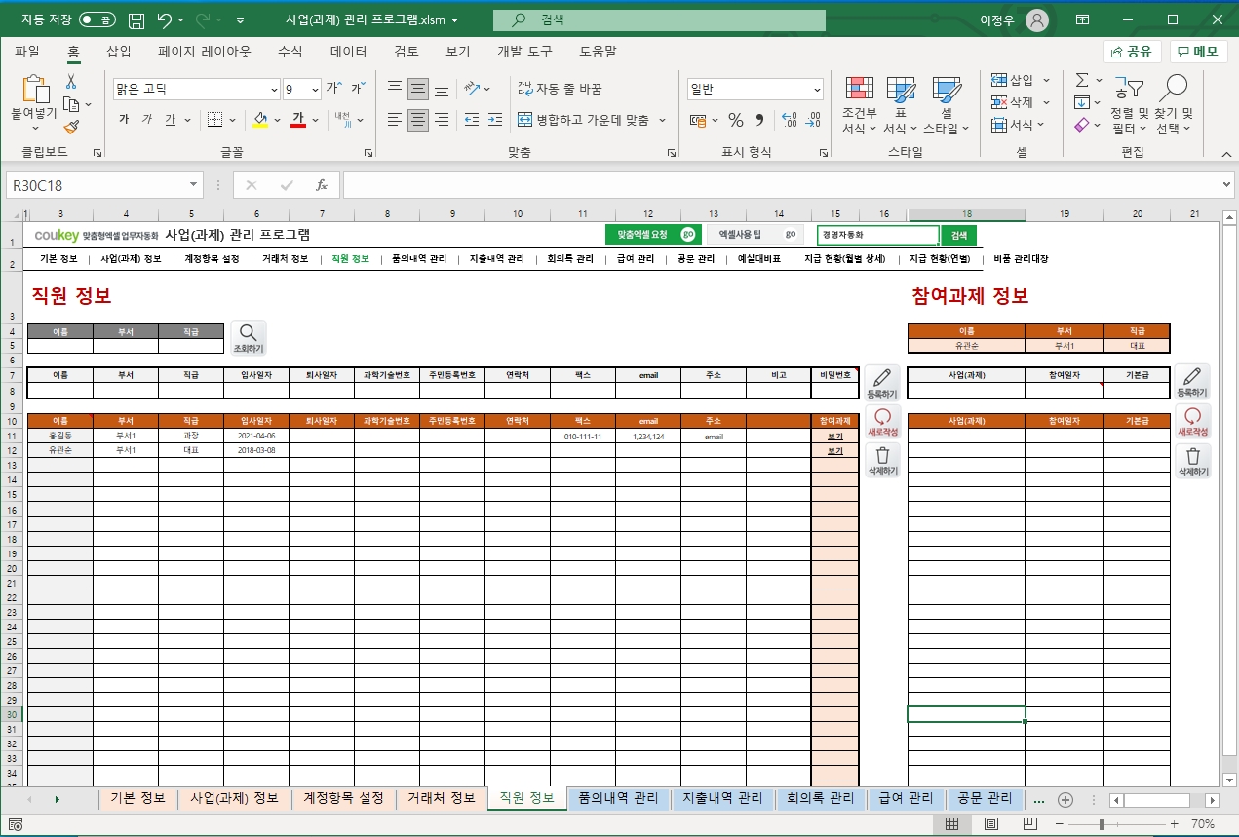1239x837 pixels.
Task: Click employee 새로작성 refresh icon
Action: (882, 422)
